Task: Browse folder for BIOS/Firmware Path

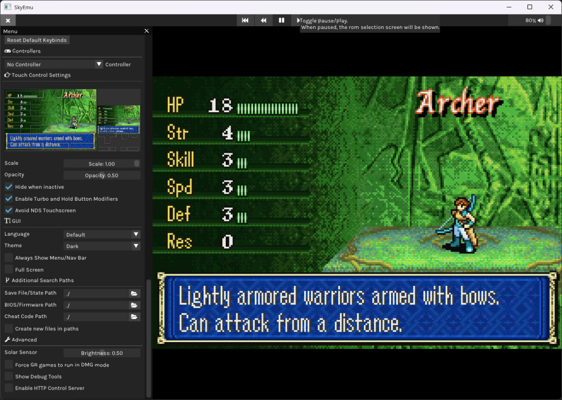Action: pyautogui.click(x=134, y=305)
